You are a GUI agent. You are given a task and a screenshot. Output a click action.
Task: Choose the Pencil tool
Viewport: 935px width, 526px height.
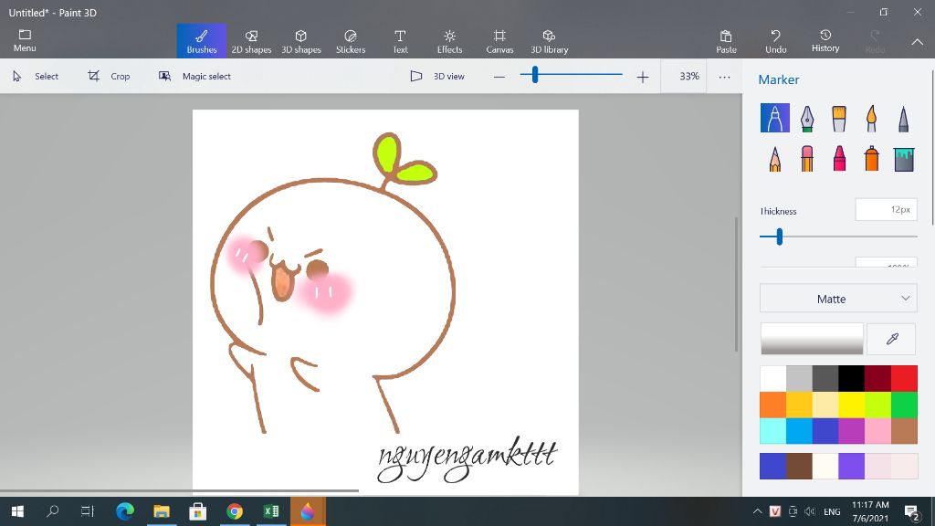774,159
